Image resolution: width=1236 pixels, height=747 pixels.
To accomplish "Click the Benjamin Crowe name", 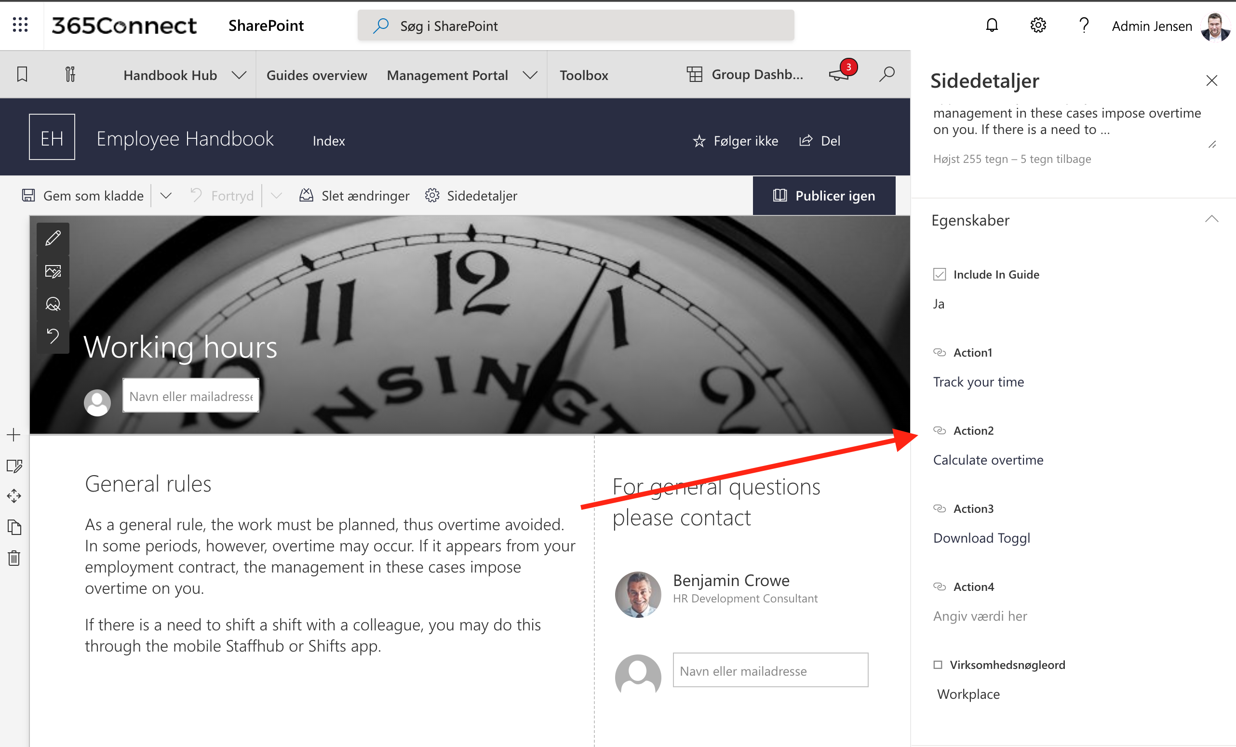I will point(731,580).
